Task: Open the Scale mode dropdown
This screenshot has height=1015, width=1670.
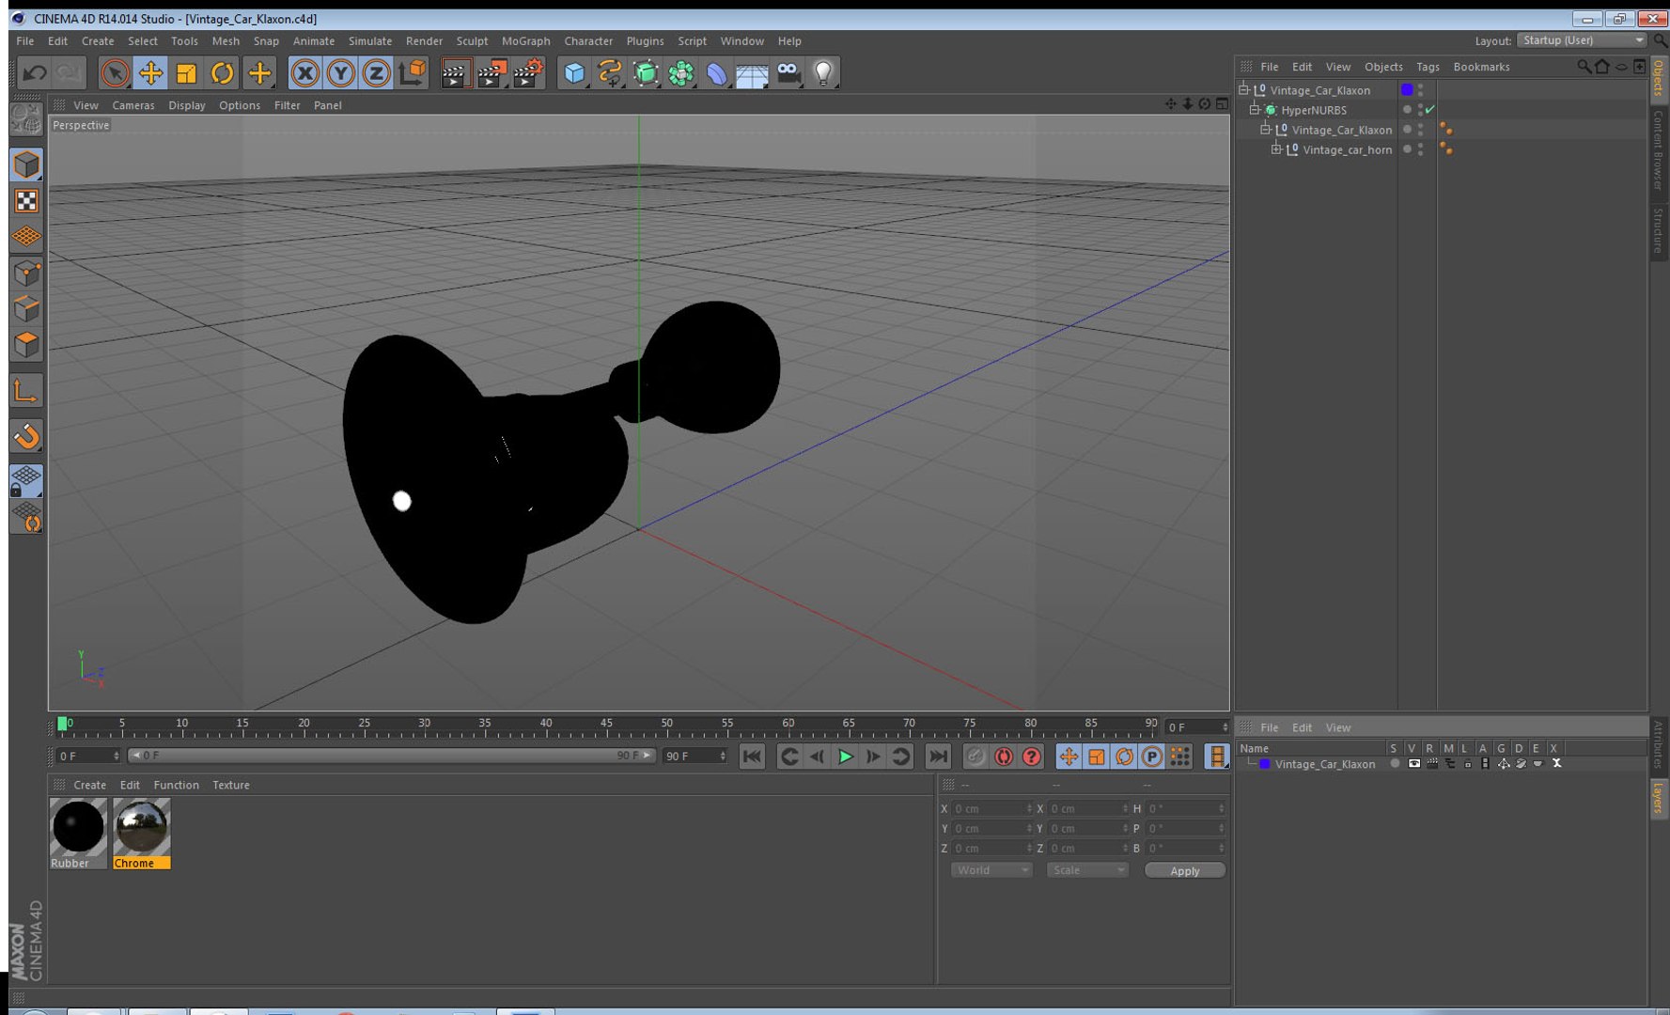Action: click(x=1087, y=870)
